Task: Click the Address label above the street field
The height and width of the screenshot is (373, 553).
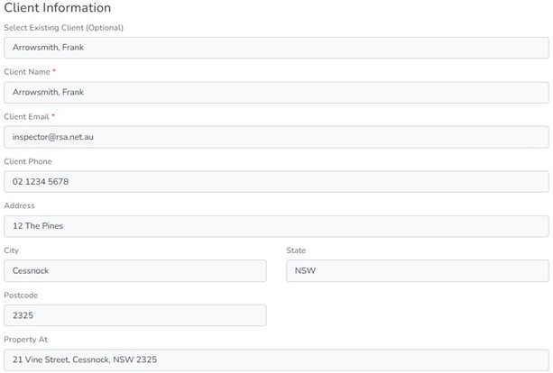Action: coord(19,206)
